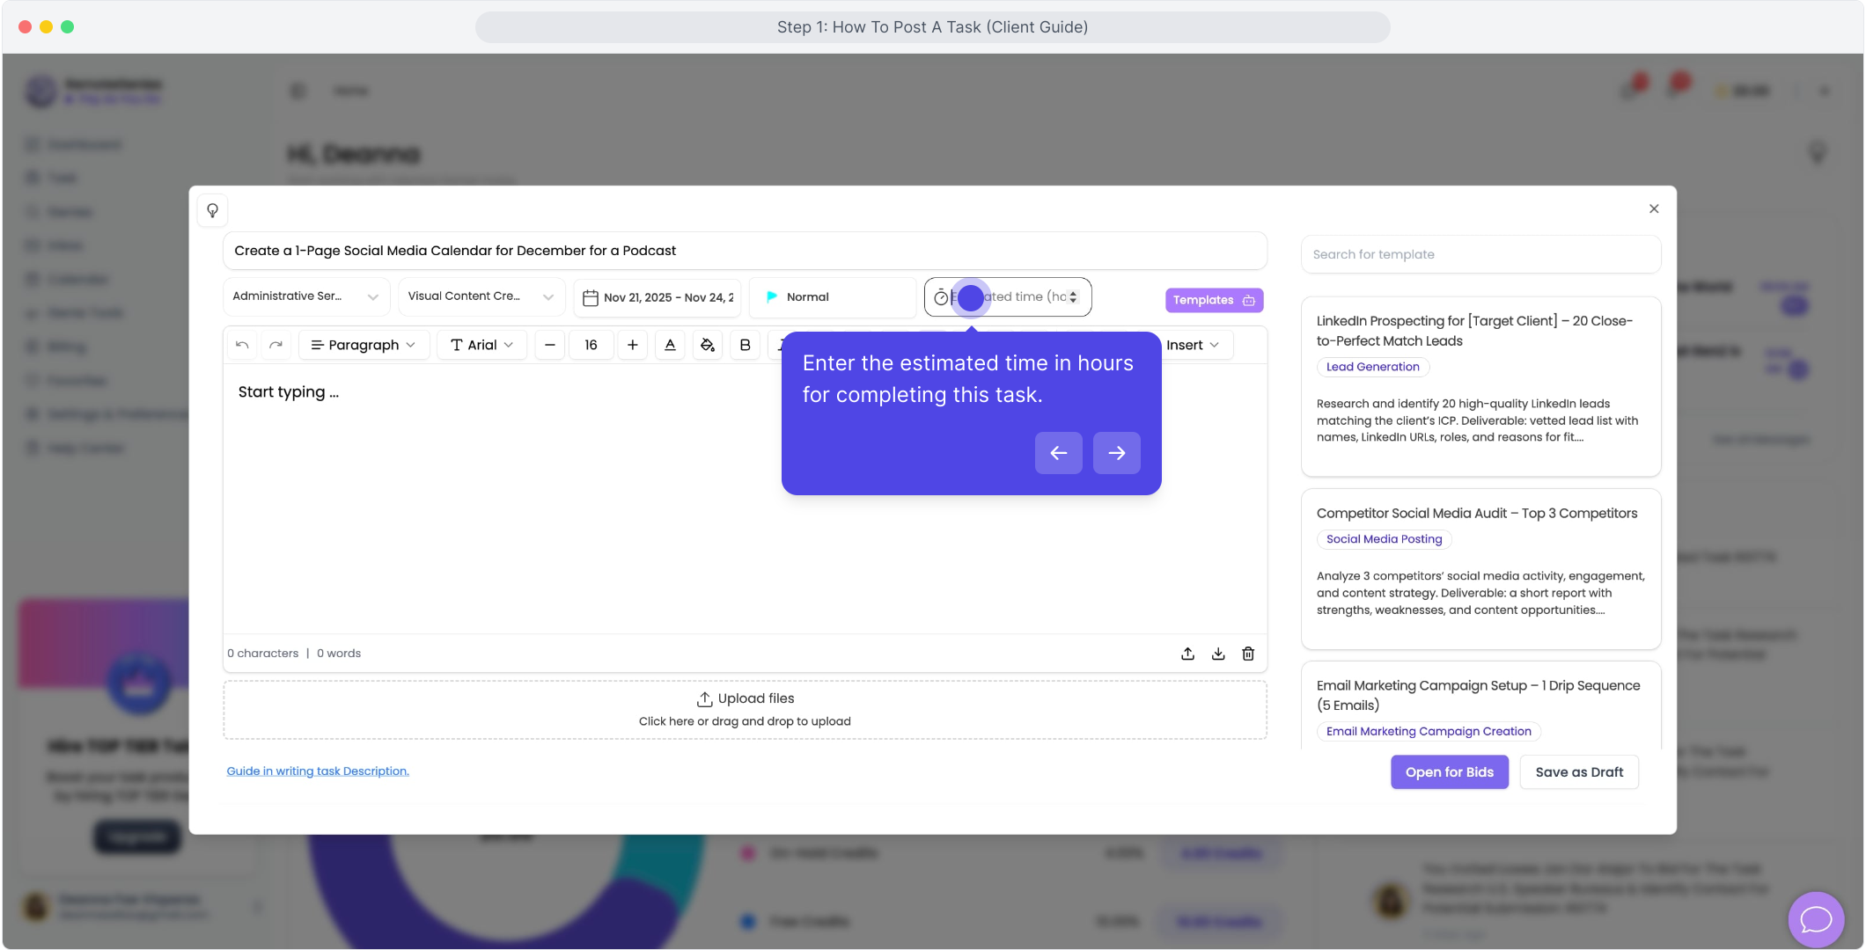Click the redo arrow in editor toolbar
The width and height of the screenshot is (1866, 950).
275,345
